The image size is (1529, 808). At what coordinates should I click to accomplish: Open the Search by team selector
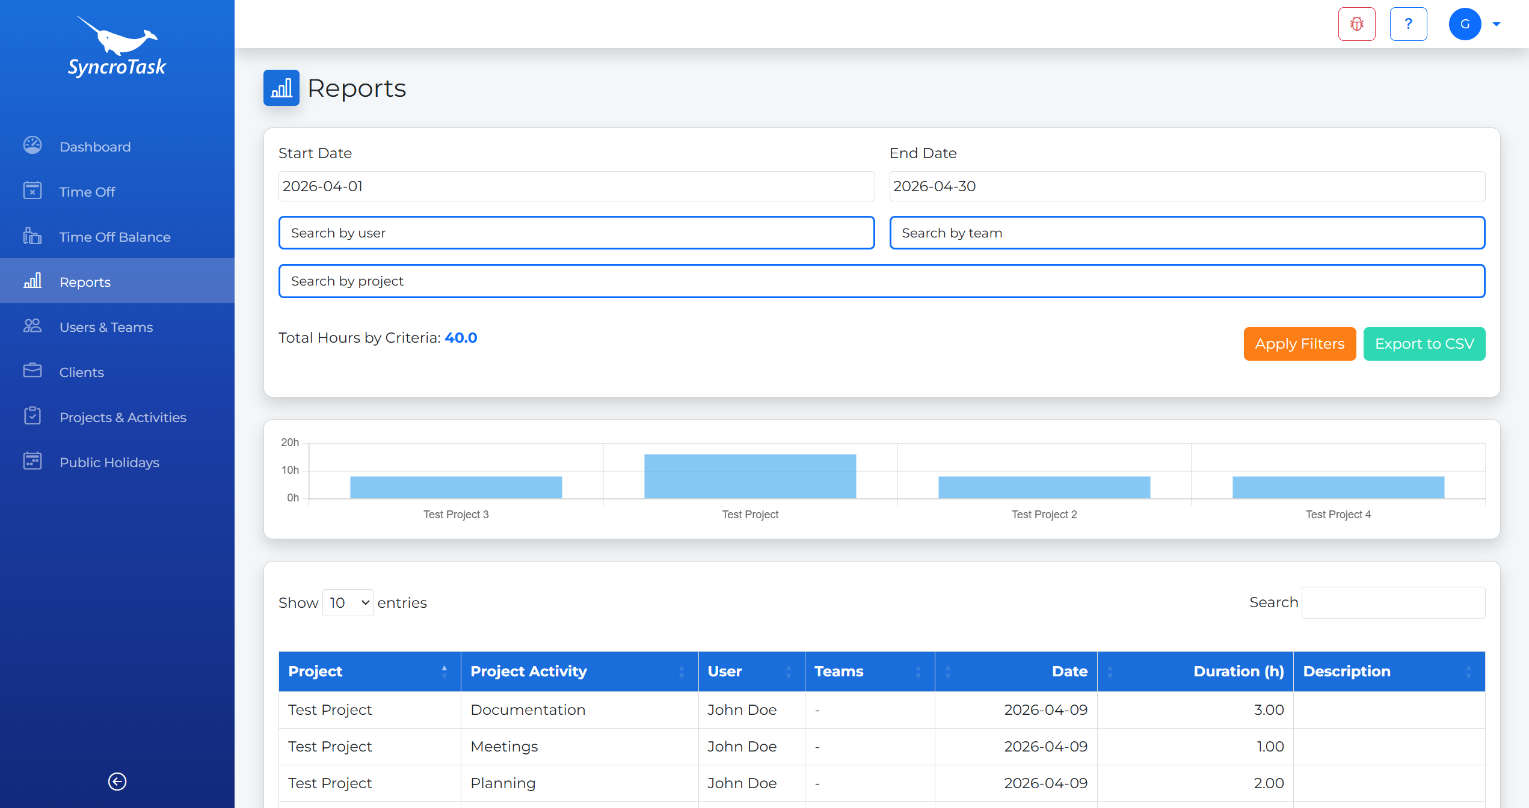tap(1187, 233)
